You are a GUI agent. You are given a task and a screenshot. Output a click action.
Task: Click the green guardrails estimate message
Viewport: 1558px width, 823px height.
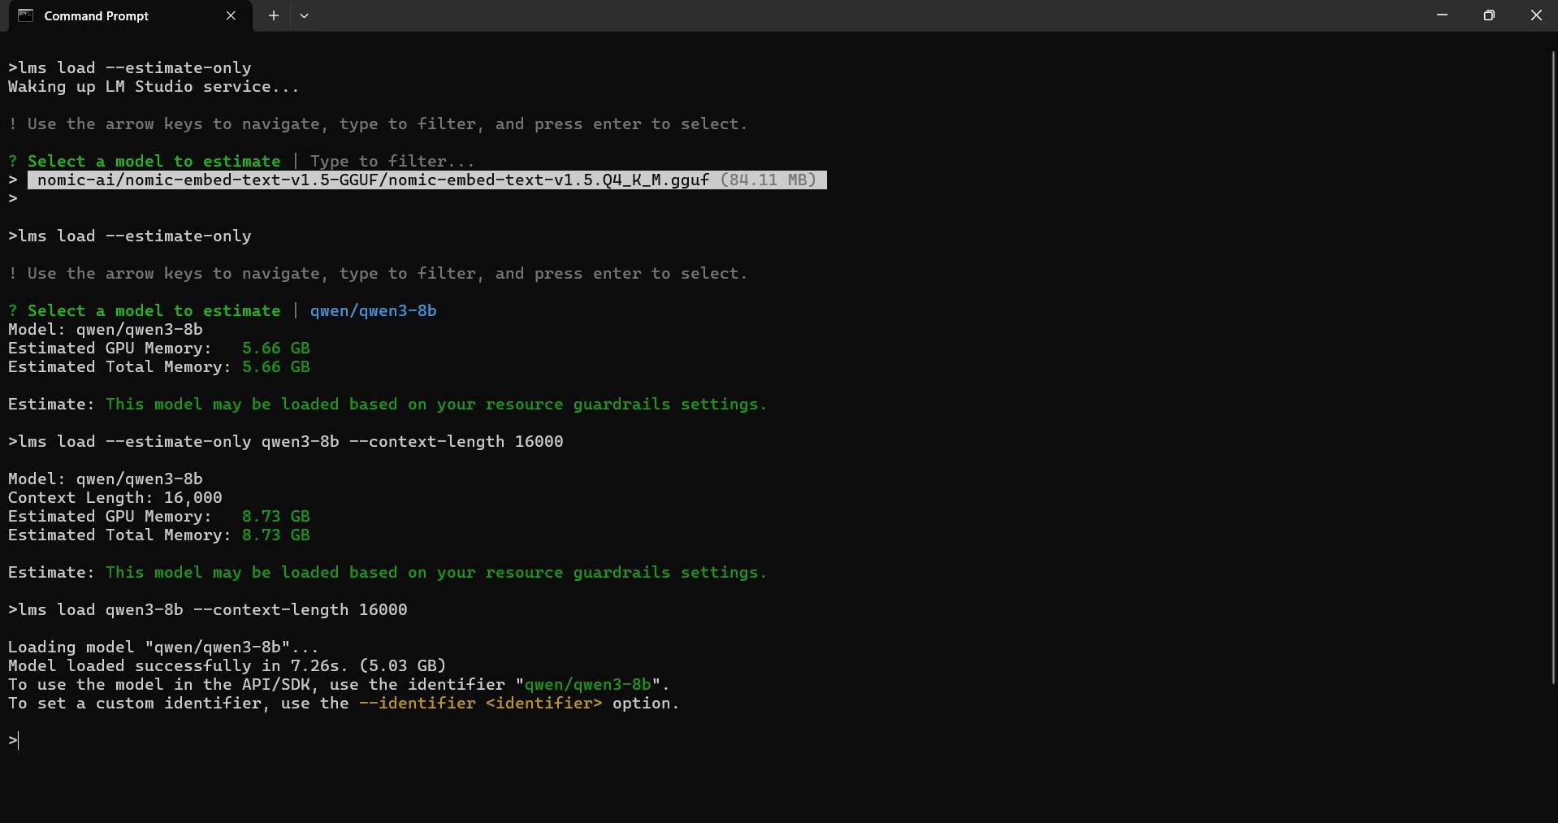click(435, 404)
